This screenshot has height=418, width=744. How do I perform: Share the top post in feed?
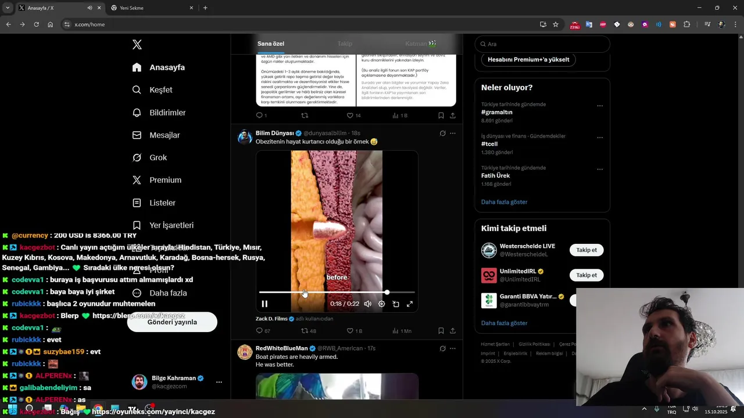click(453, 116)
